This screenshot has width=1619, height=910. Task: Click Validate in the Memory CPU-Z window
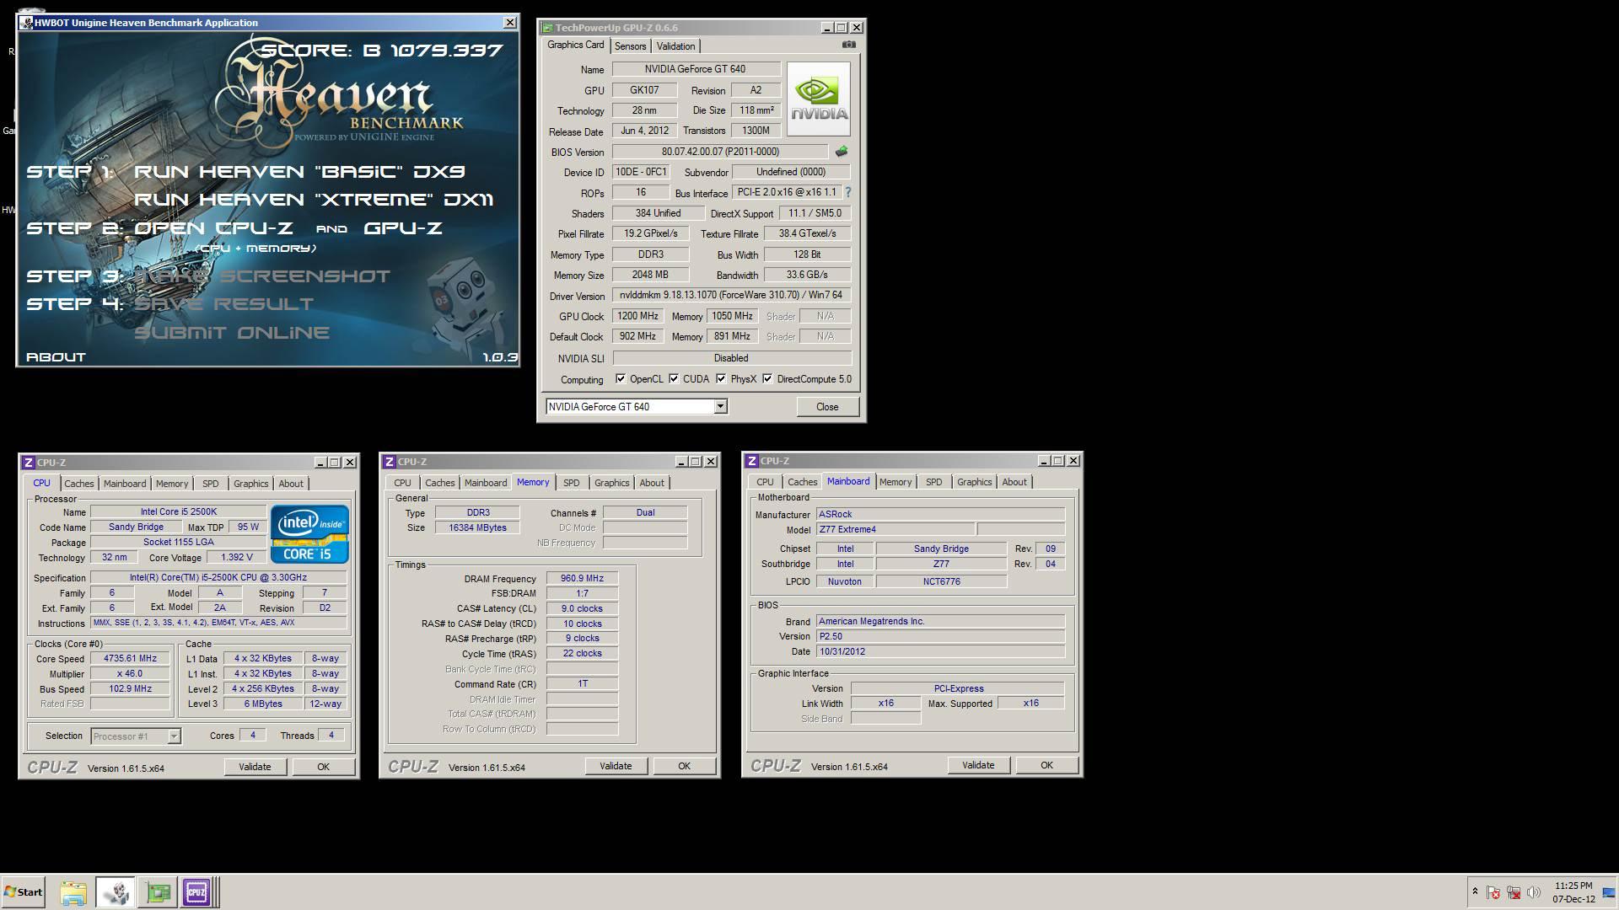(x=616, y=766)
